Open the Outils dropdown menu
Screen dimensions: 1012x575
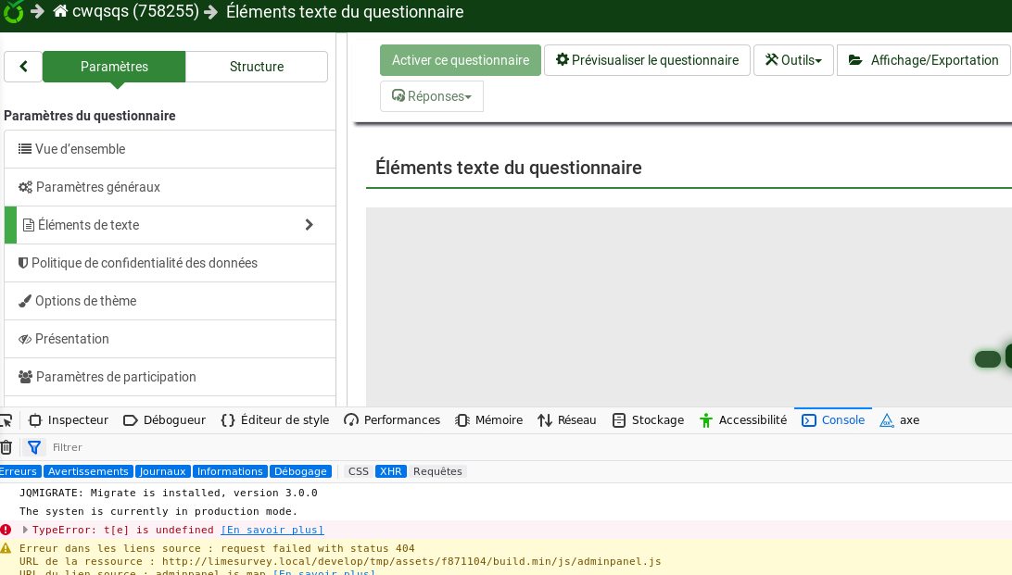point(793,60)
